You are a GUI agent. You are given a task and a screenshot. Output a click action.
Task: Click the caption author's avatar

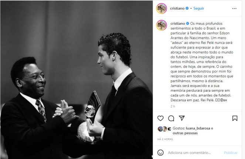click(x=161, y=25)
